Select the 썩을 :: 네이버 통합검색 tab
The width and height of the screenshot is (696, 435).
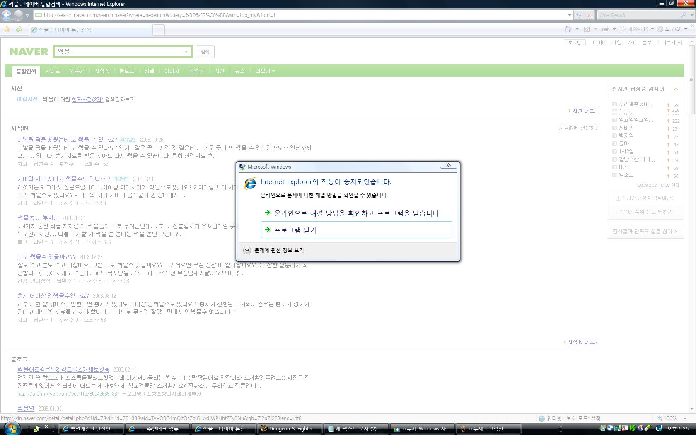click(91, 30)
